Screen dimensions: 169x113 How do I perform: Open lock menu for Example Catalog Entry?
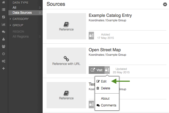point(91,36)
